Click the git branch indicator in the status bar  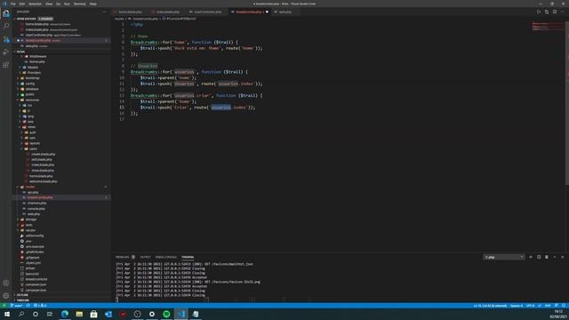(16, 306)
